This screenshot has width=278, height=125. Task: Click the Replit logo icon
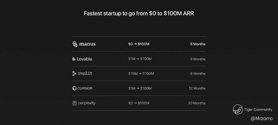tap(74, 74)
